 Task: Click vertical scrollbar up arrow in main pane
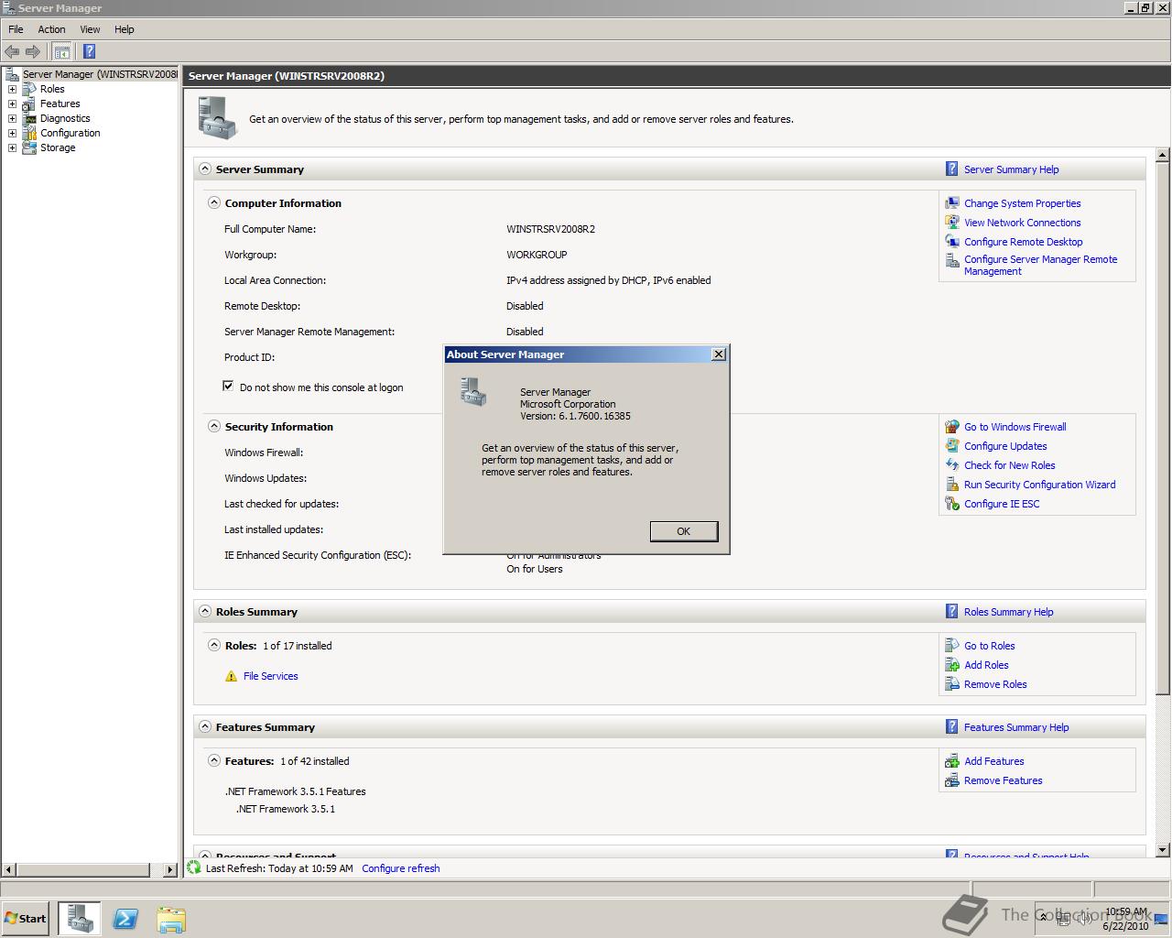coord(1164,155)
